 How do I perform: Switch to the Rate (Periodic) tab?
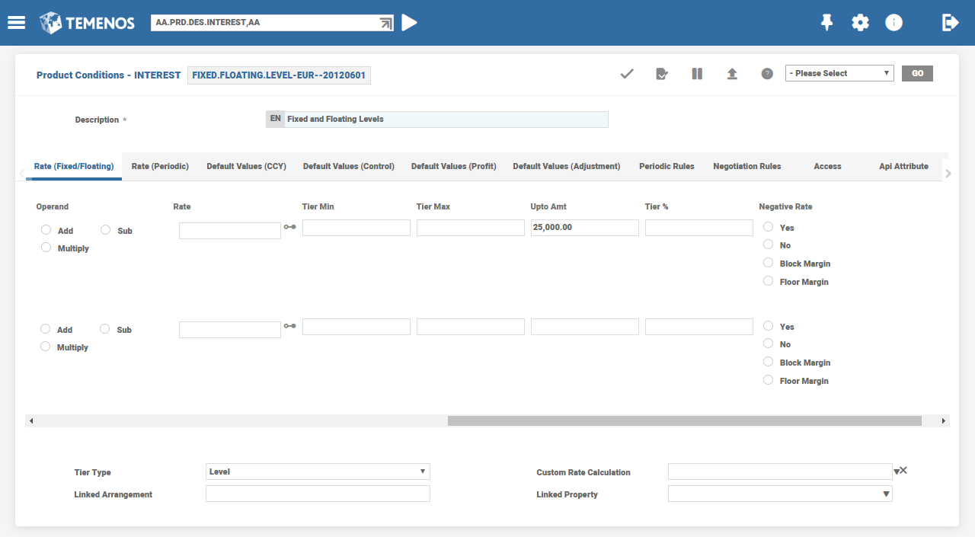point(160,166)
